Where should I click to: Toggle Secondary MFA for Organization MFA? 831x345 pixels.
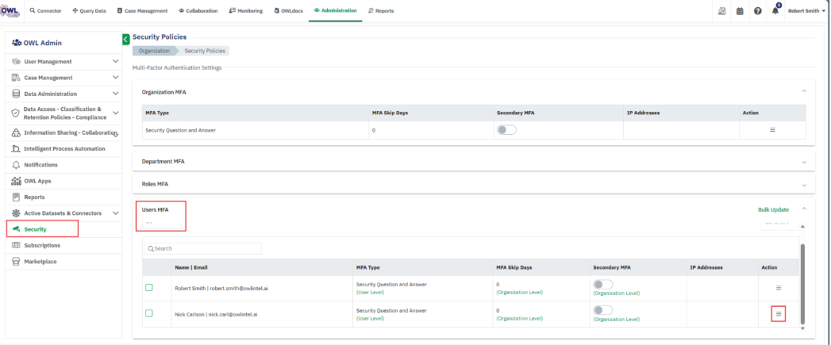[x=506, y=130]
